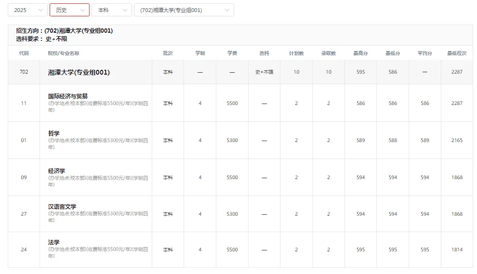Click the lowest rank 1868 for 汉语言文学
Image resolution: width=477 pixels, height=274 pixels.
coord(457,214)
